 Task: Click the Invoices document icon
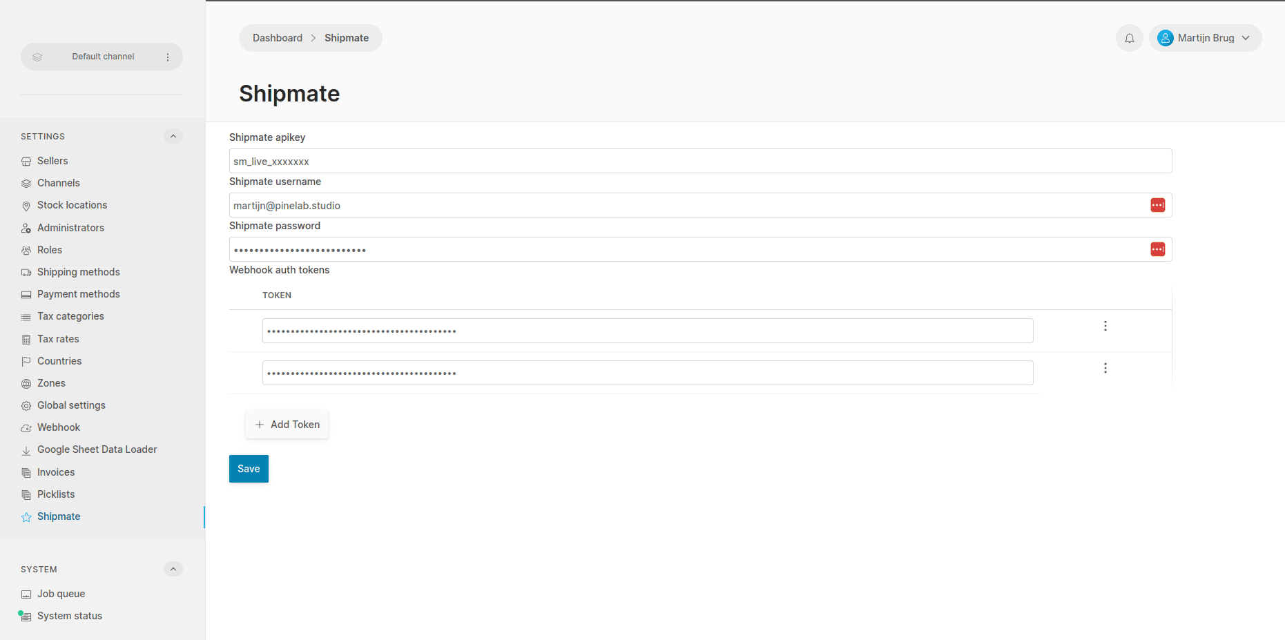[x=26, y=473]
